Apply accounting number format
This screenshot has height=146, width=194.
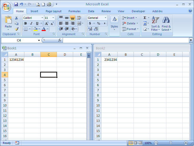point(90,23)
